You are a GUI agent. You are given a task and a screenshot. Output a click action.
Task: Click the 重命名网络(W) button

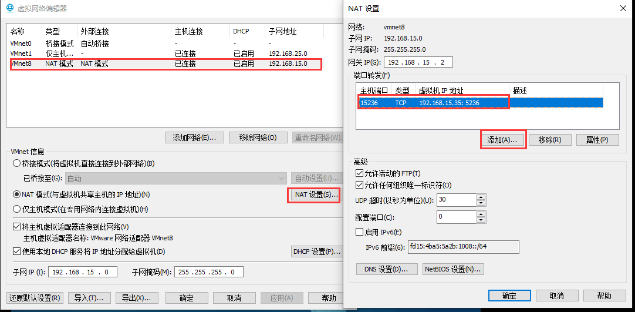click(x=317, y=137)
